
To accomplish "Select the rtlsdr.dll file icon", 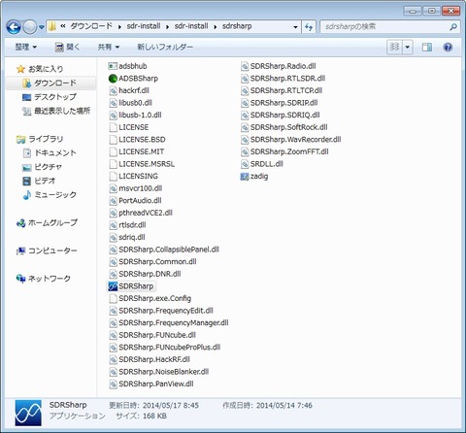I will (113, 225).
